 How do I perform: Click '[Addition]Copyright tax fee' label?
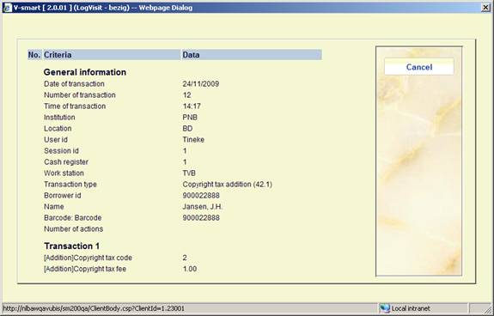85,269
